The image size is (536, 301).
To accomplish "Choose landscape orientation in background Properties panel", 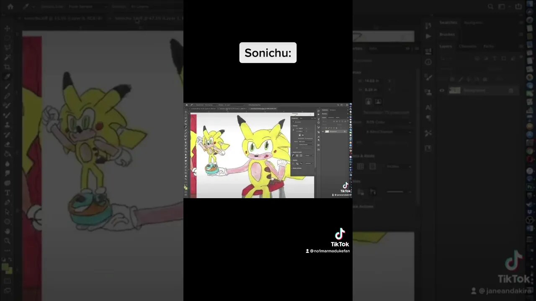I will (x=378, y=101).
